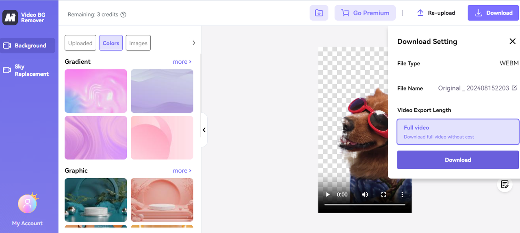
Task: Click Re-upload button
Action: 436,13
